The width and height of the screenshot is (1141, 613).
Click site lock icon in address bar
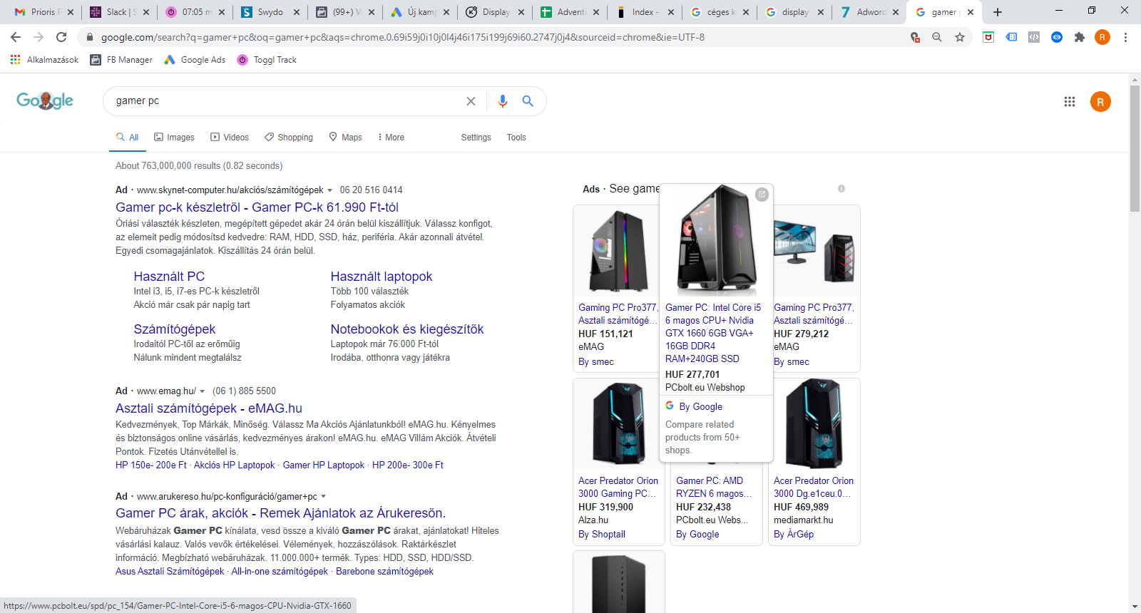[90, 37]
